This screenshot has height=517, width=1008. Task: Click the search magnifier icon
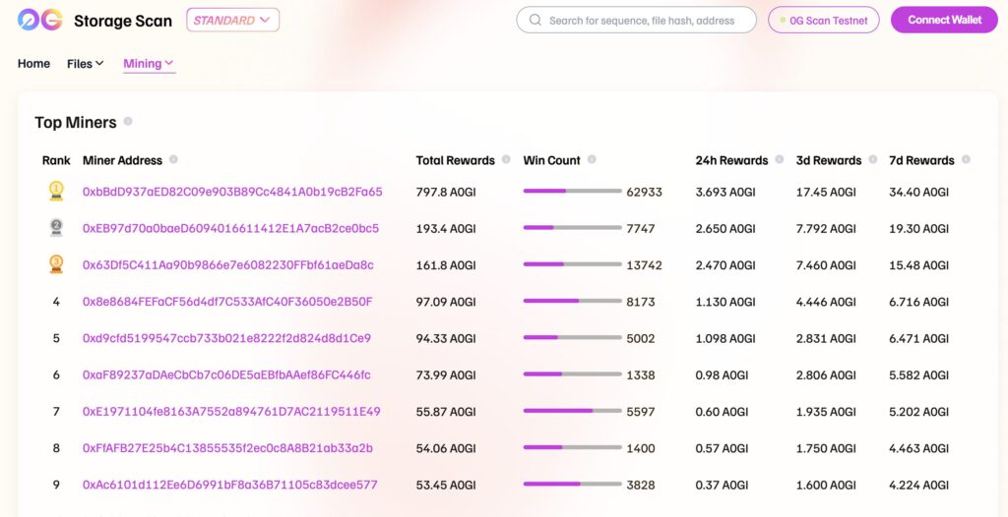click(535, 20)
